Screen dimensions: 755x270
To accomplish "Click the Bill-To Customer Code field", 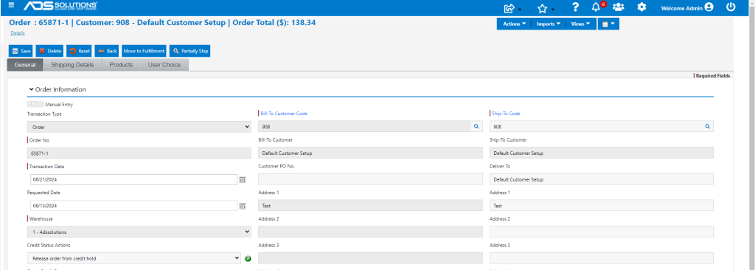I will [x=364, y=126].
